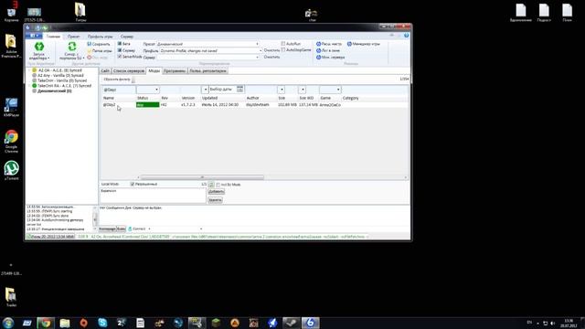Click the Сбросить фильтр button
Screen dimensions: 585x329
(x=117, y=80)
